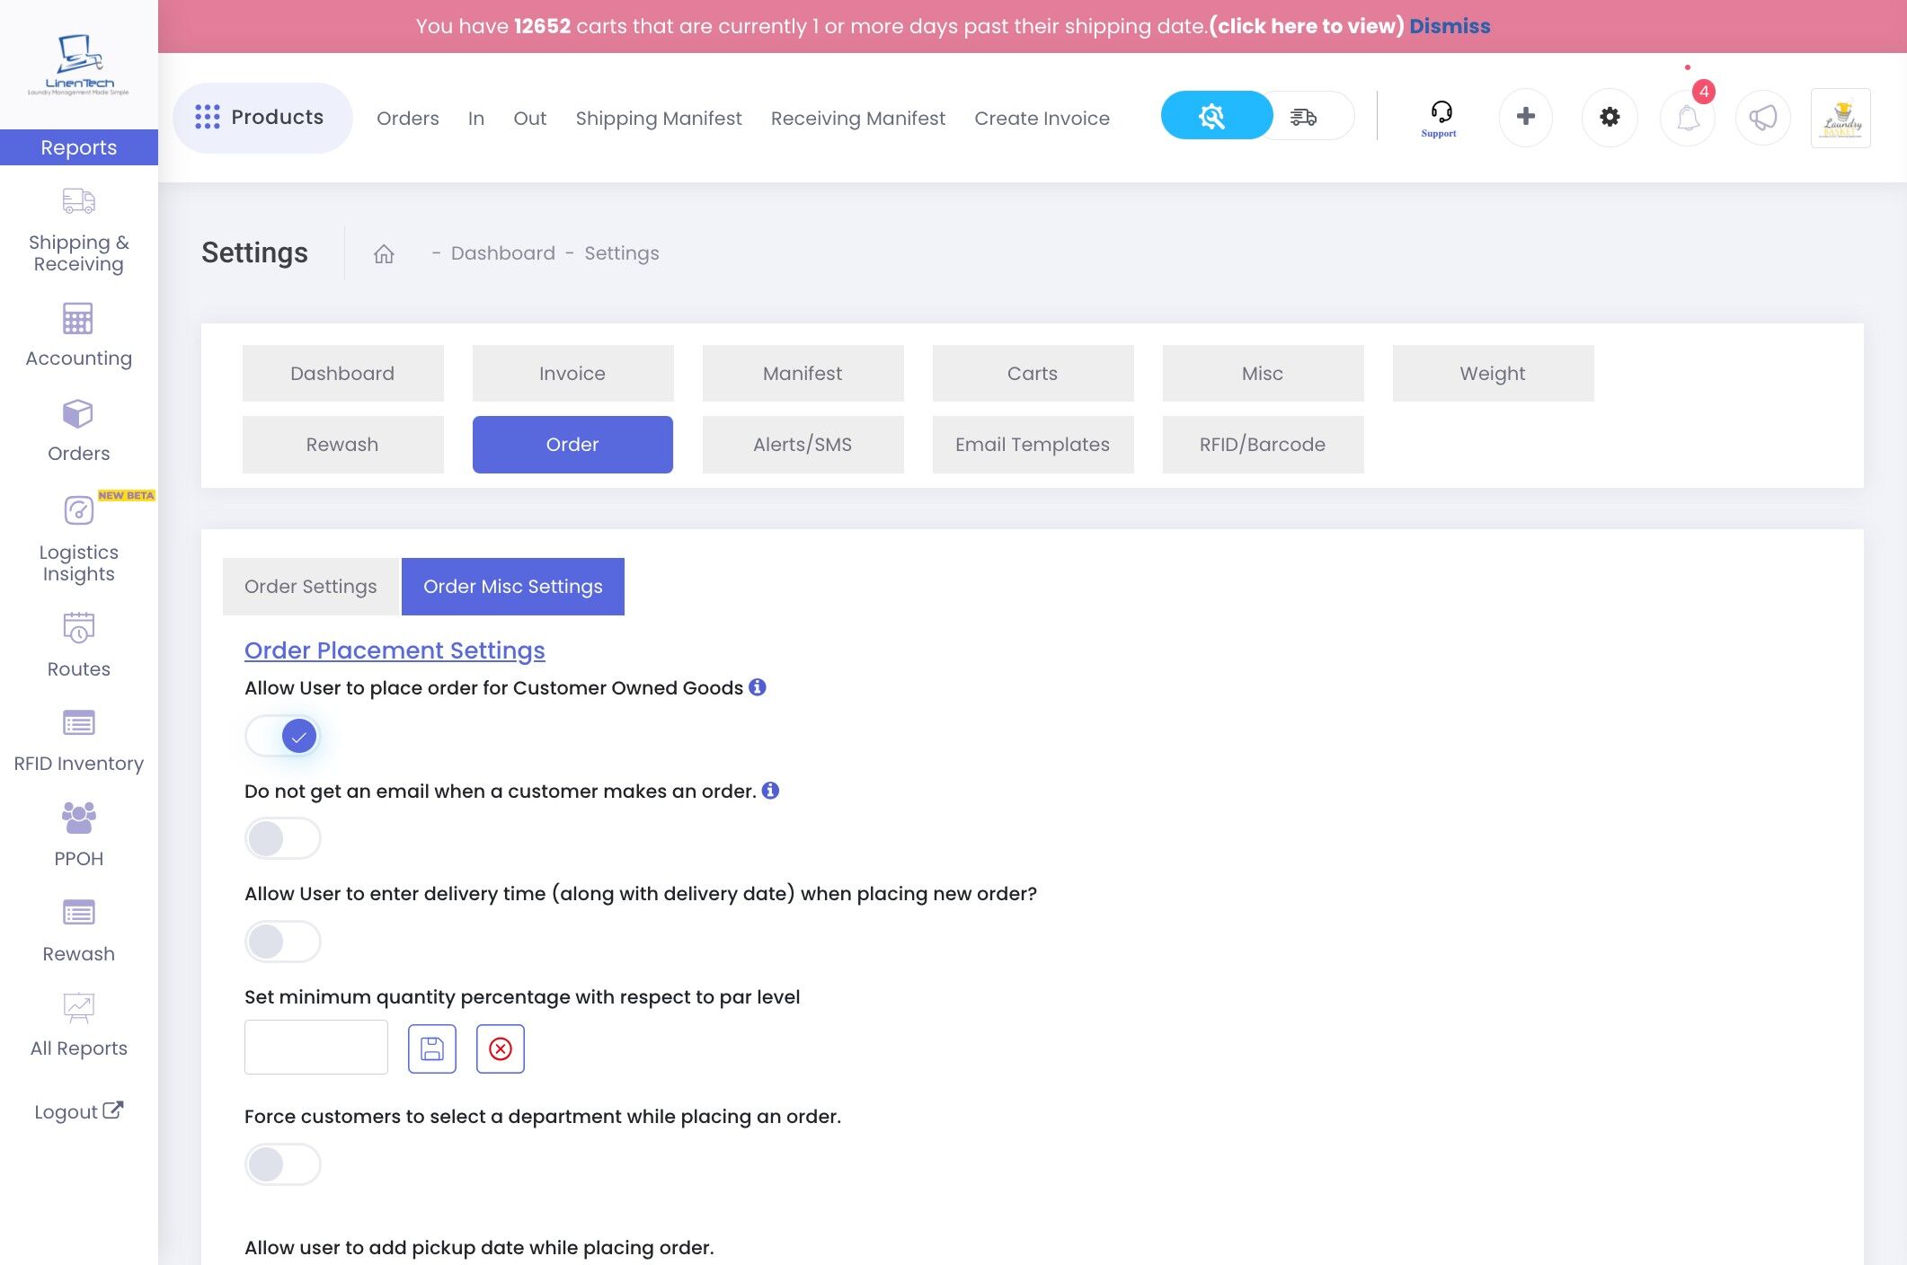Open the Email Templates settings tab
The height and width of the screenshot is (1265, 1907).
click(1032, 445)
